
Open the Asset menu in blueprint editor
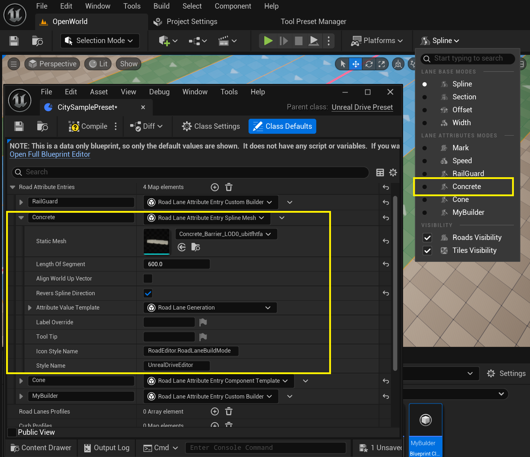[99, 92]
